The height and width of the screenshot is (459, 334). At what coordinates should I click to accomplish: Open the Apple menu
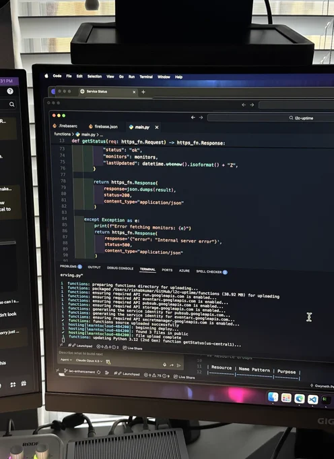[x=46, y=76]
